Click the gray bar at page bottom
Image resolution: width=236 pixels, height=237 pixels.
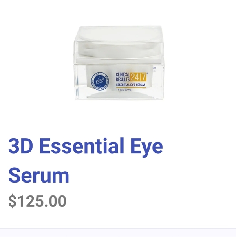point(118,233)
